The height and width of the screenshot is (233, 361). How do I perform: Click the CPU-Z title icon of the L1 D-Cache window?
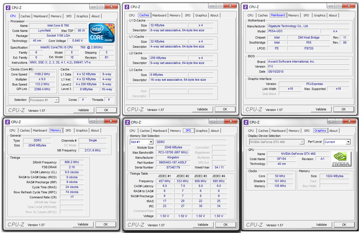click(x=127, y=7)
